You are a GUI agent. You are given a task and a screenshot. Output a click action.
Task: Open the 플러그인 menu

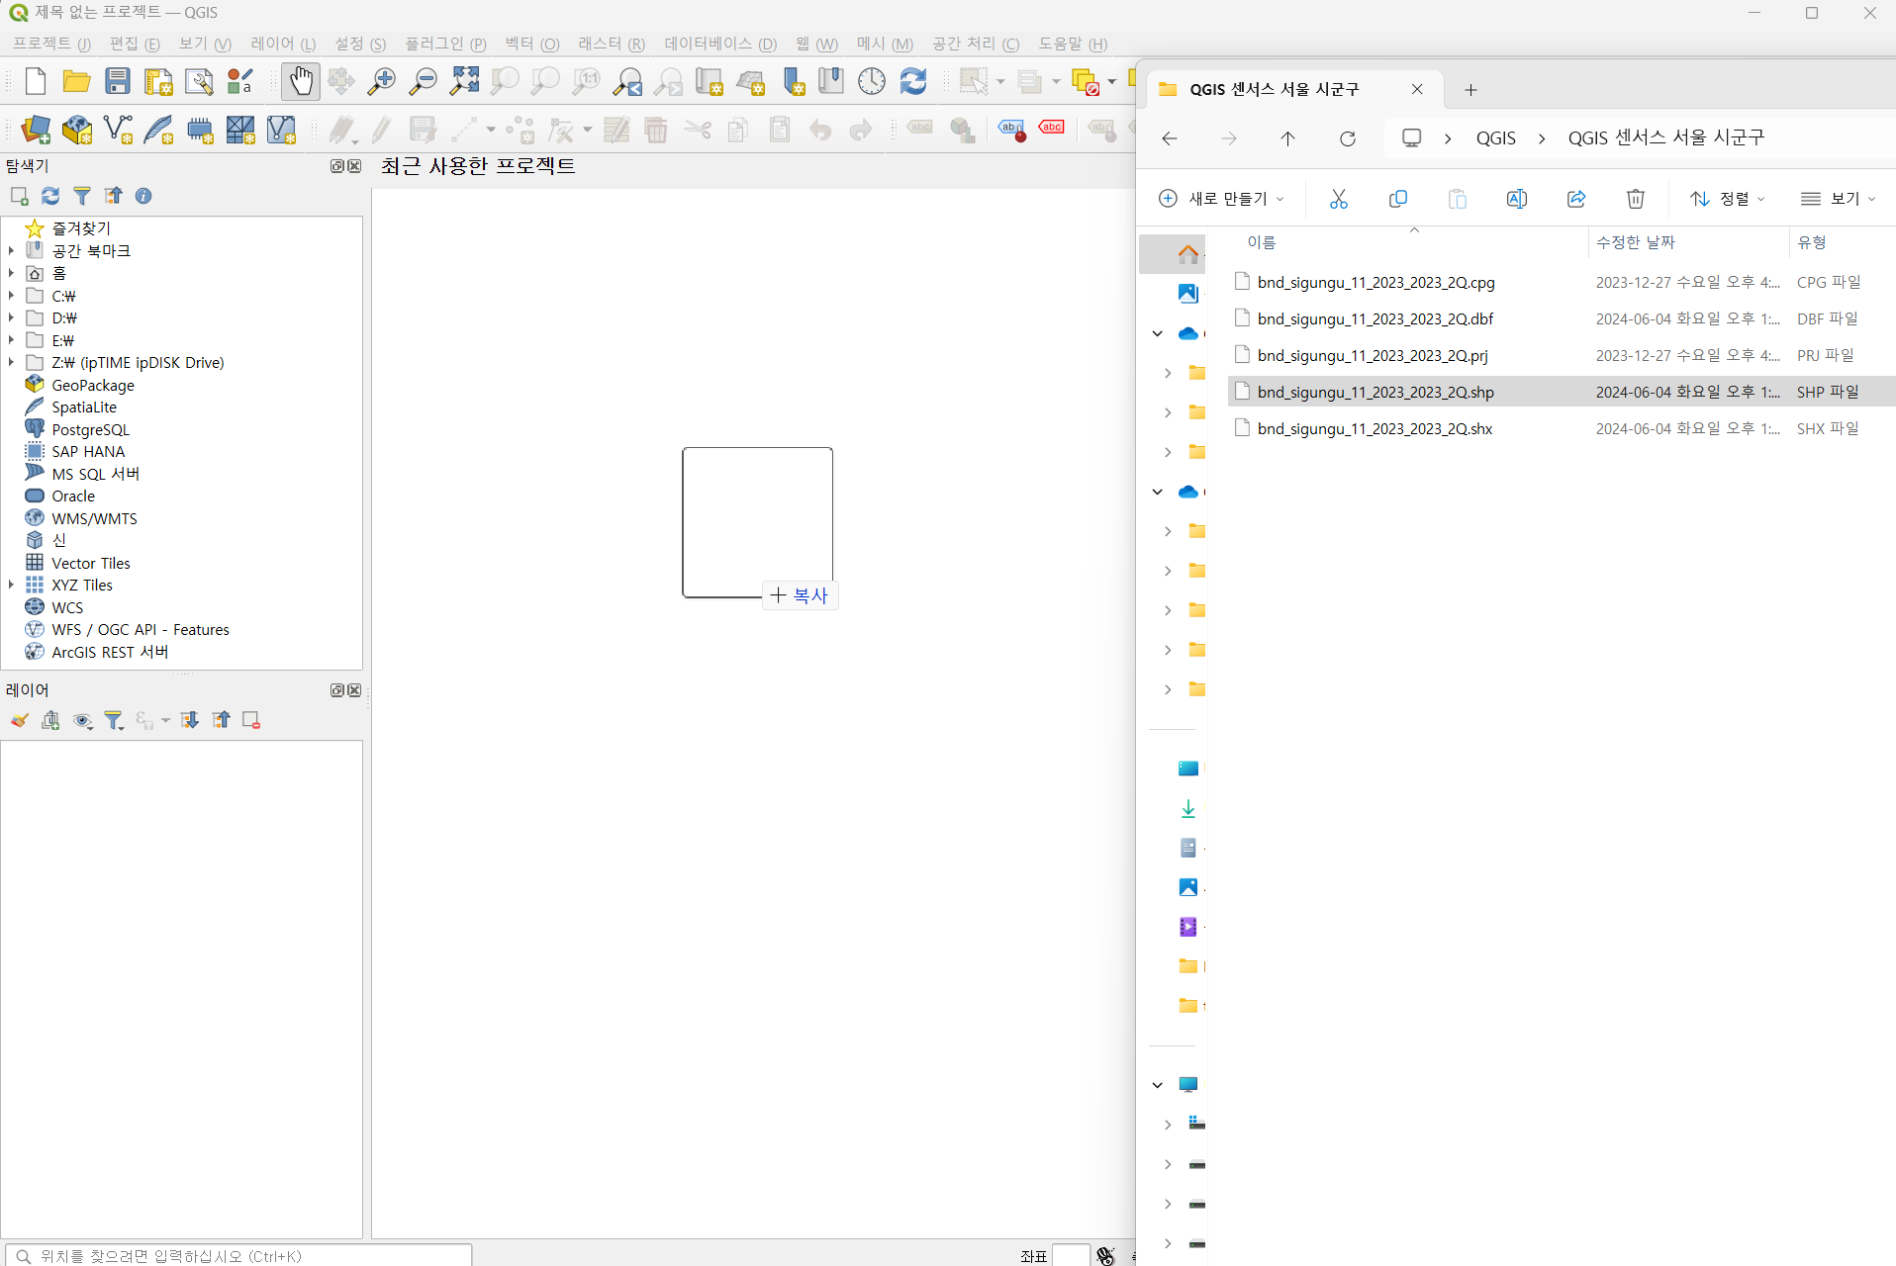tap(445, 44)
